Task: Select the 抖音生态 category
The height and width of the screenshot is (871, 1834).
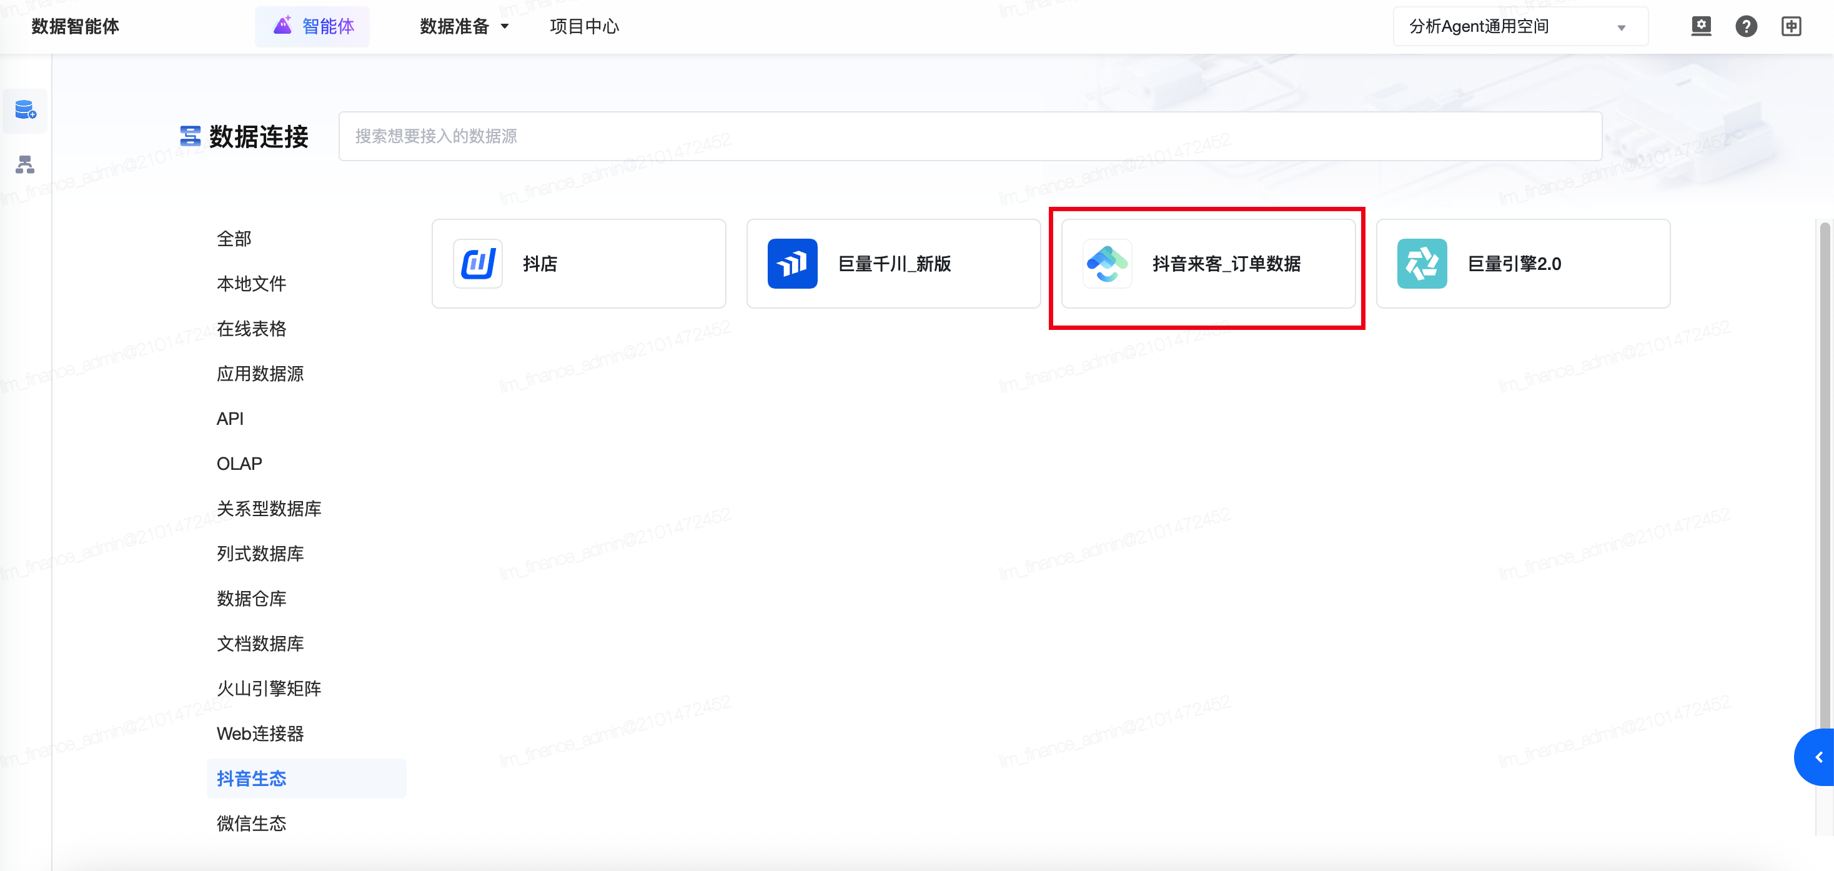Action: pyautogui.click(x=306, y=779)
